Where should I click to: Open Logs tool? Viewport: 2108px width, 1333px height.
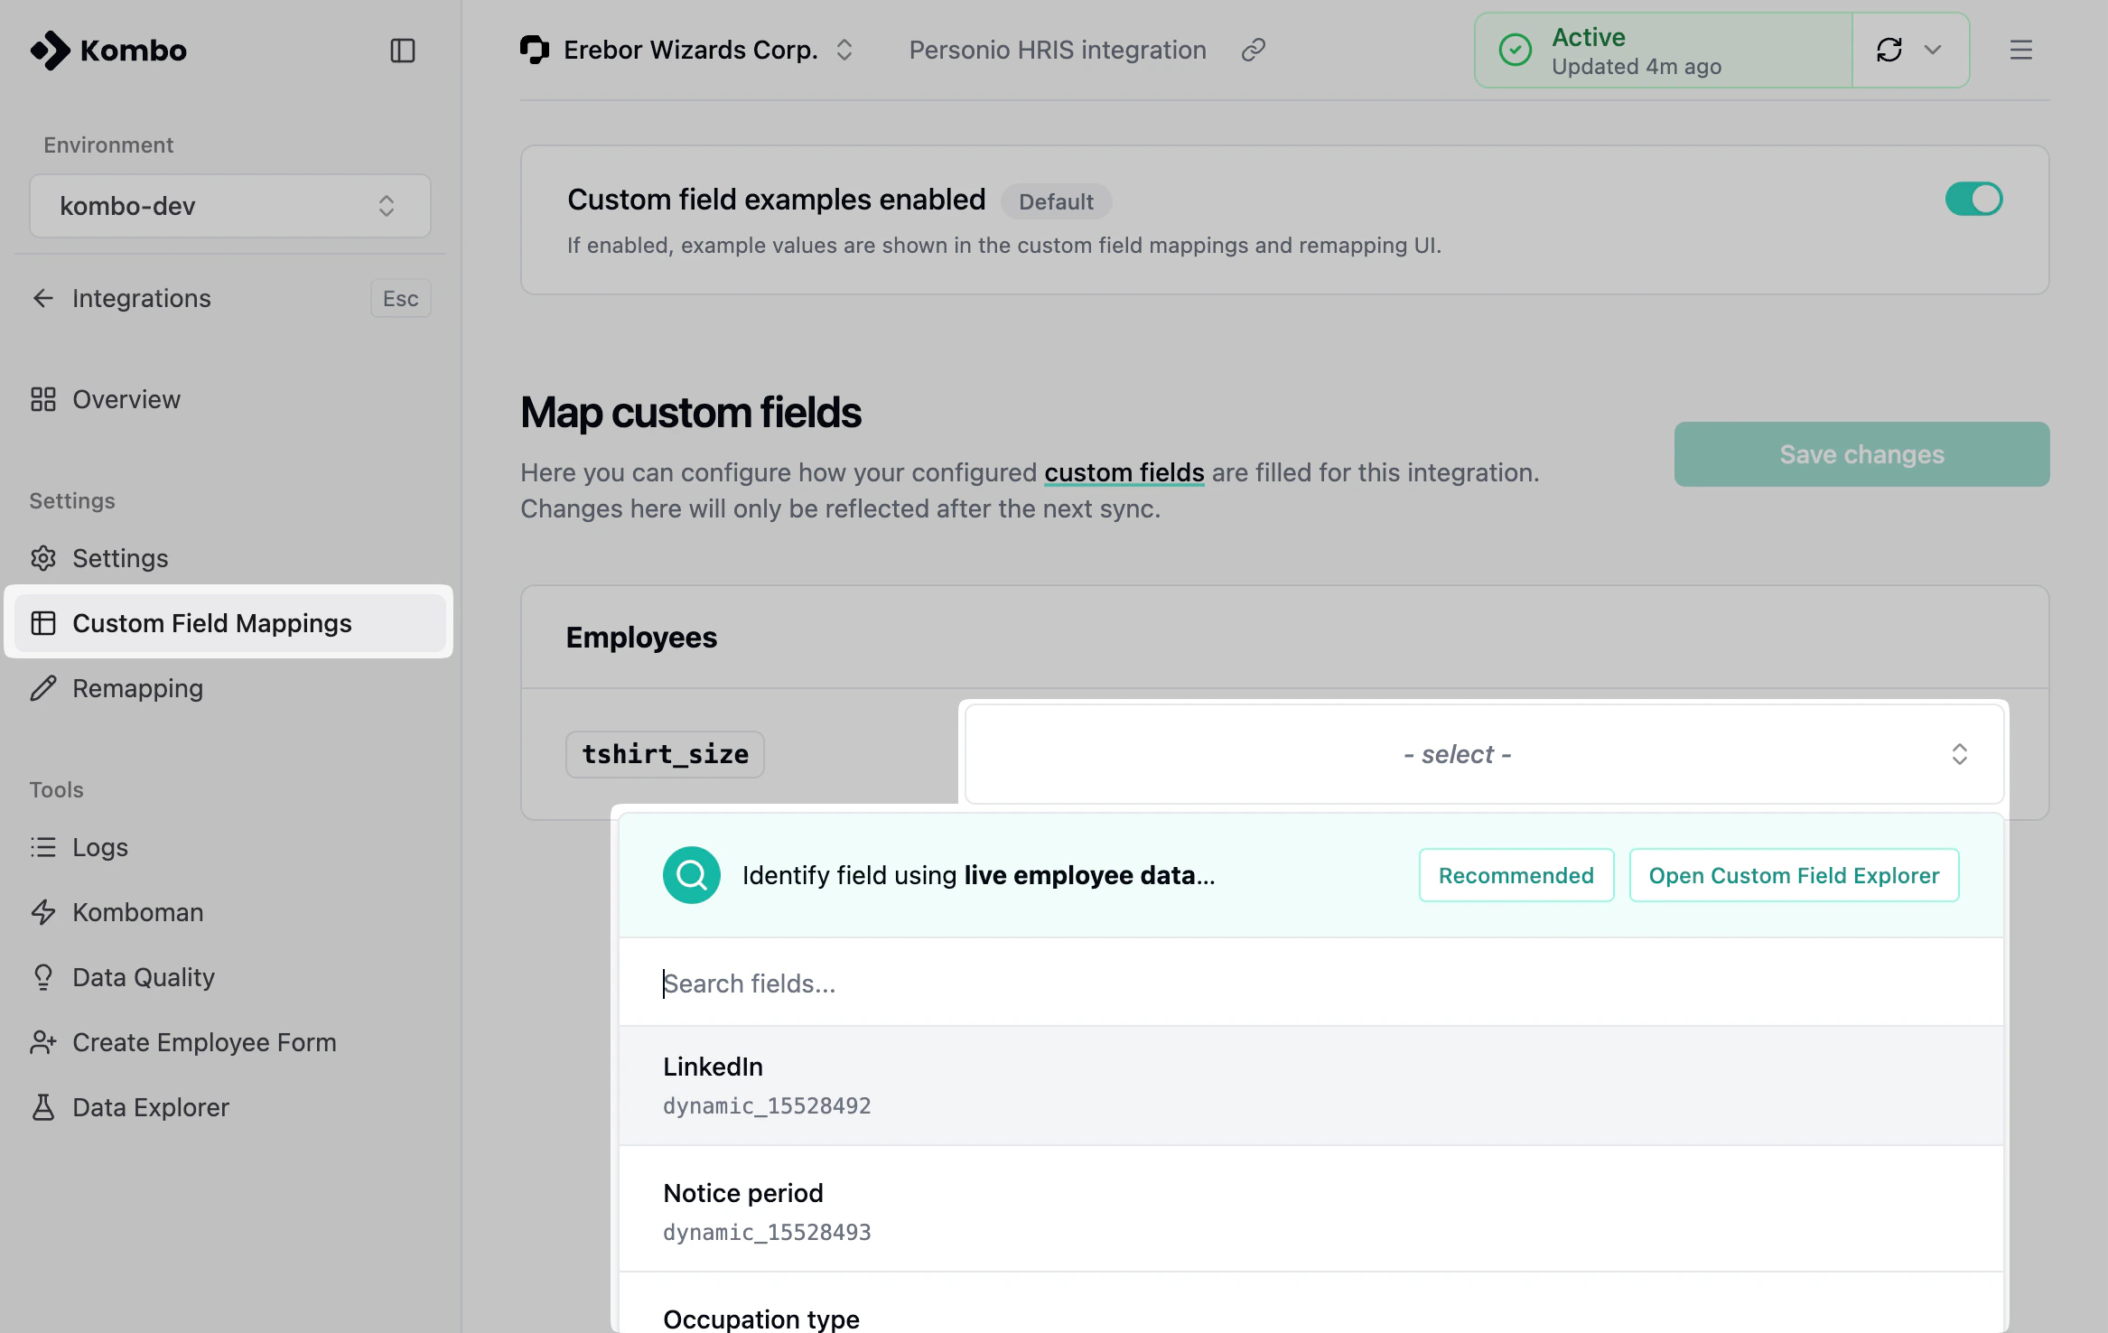tap(100, 847)
